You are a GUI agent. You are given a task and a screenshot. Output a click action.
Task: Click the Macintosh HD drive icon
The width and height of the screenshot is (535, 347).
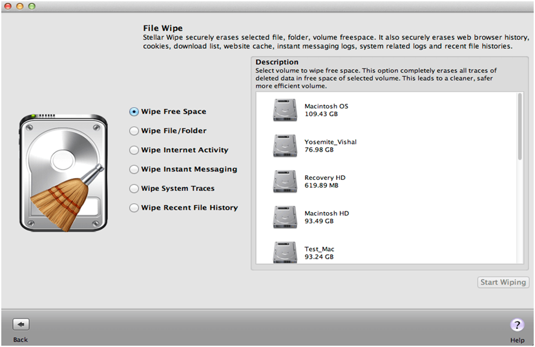(285, 217)
